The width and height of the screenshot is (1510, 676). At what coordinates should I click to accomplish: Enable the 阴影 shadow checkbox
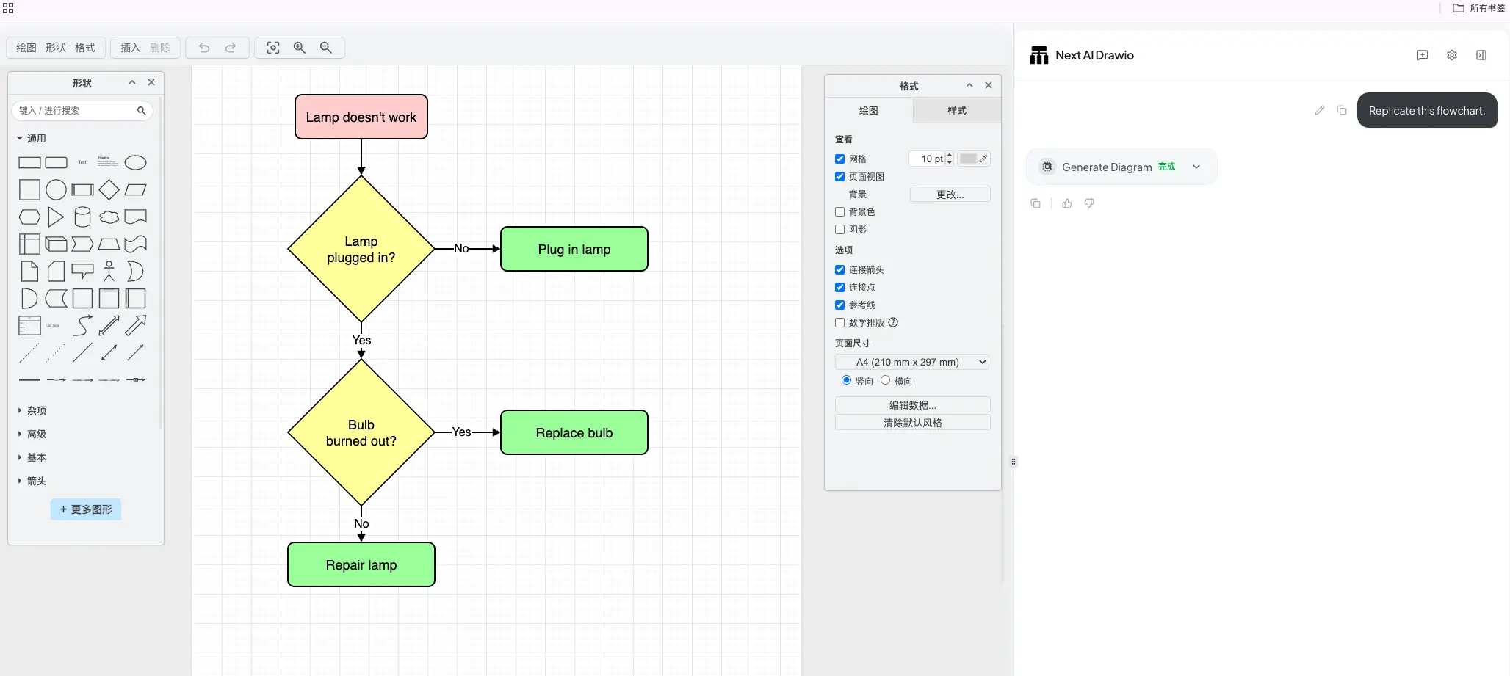coord(839,230)
